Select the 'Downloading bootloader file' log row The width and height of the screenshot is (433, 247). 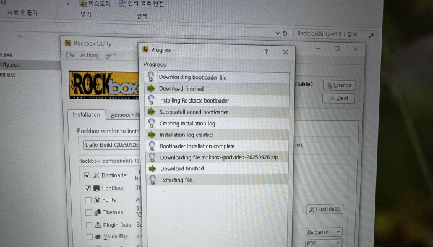[217, 77]
